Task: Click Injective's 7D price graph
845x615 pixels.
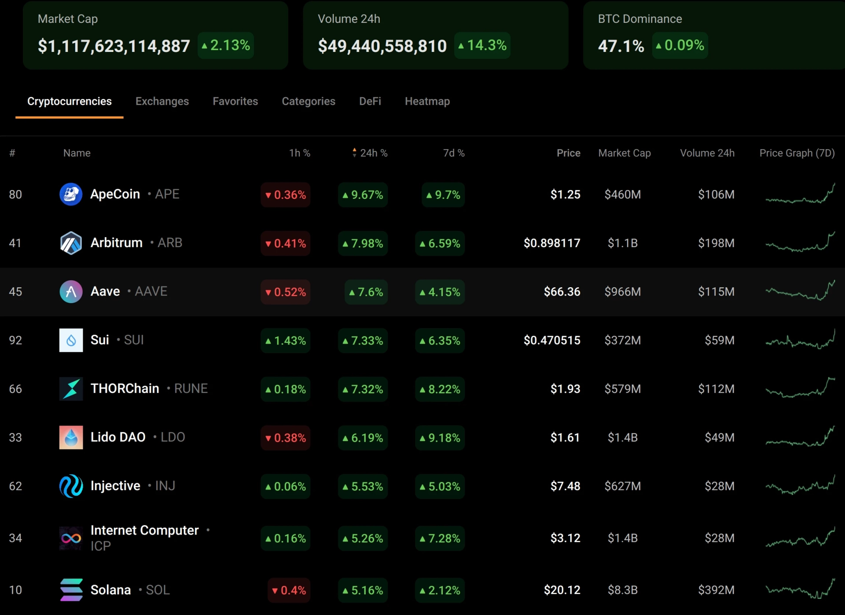Action: (x=800, y=485)
